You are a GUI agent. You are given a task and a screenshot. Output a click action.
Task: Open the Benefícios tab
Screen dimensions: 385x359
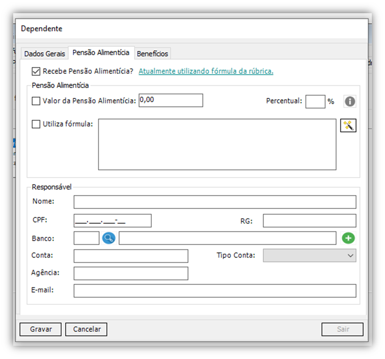click(x=152, y=54)
